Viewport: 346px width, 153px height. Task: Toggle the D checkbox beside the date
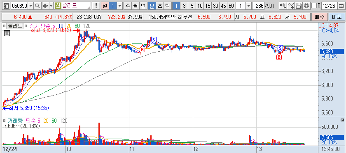click(x=314, y=6)
